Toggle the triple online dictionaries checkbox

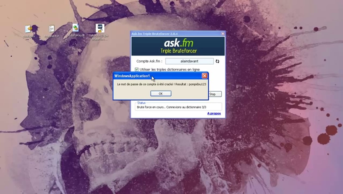click(137, 70)
